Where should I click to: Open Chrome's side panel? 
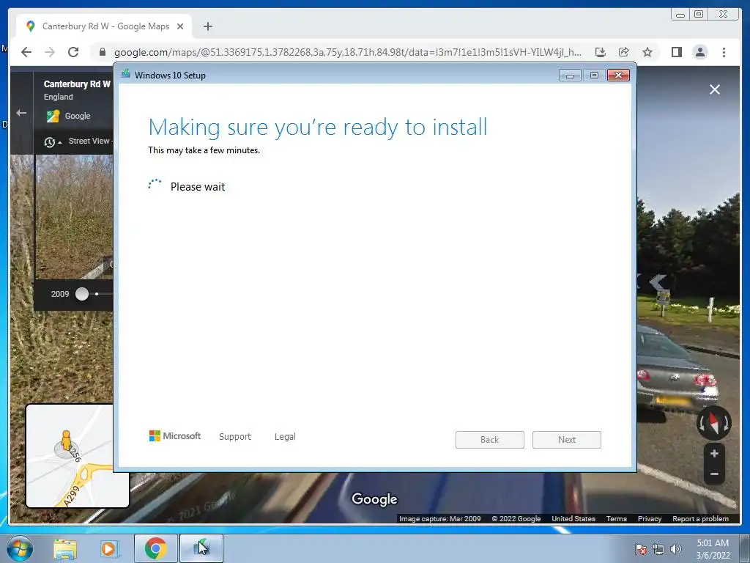[x=676, y=52]
